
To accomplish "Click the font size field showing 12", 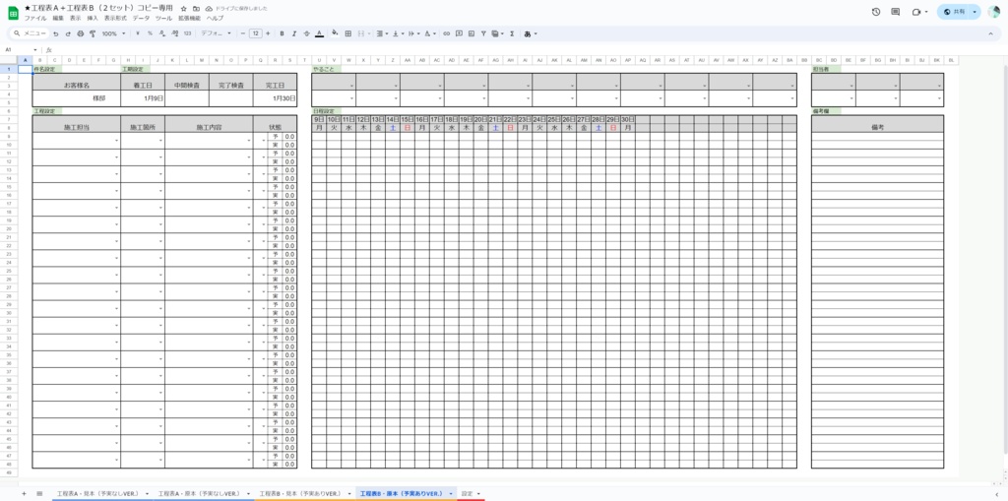I will click(x=255, y=33).
